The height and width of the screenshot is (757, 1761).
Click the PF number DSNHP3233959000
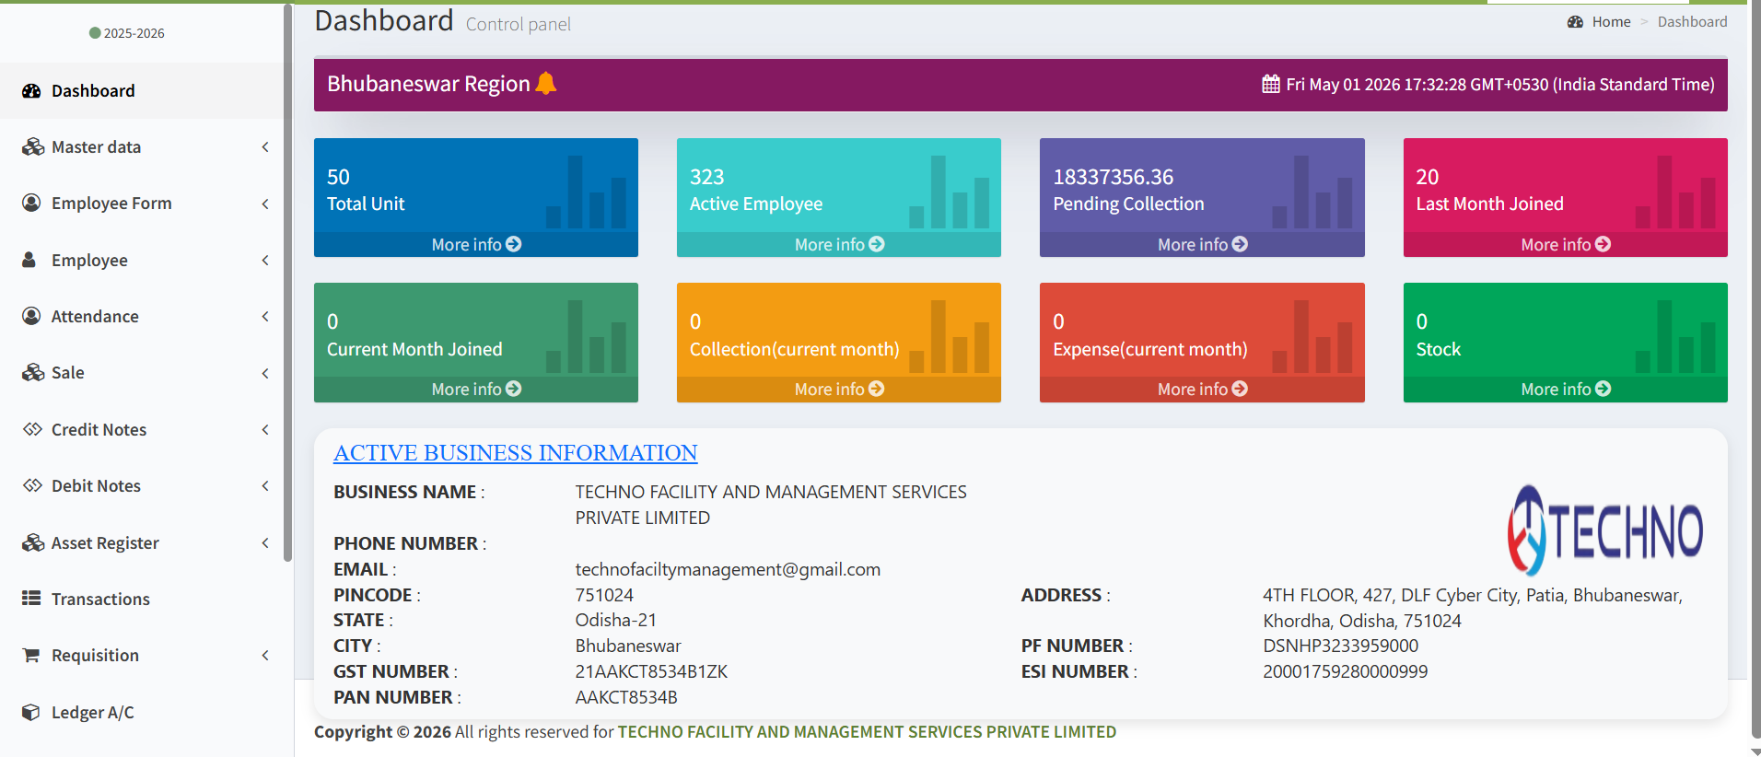(x=1341, y=646)
